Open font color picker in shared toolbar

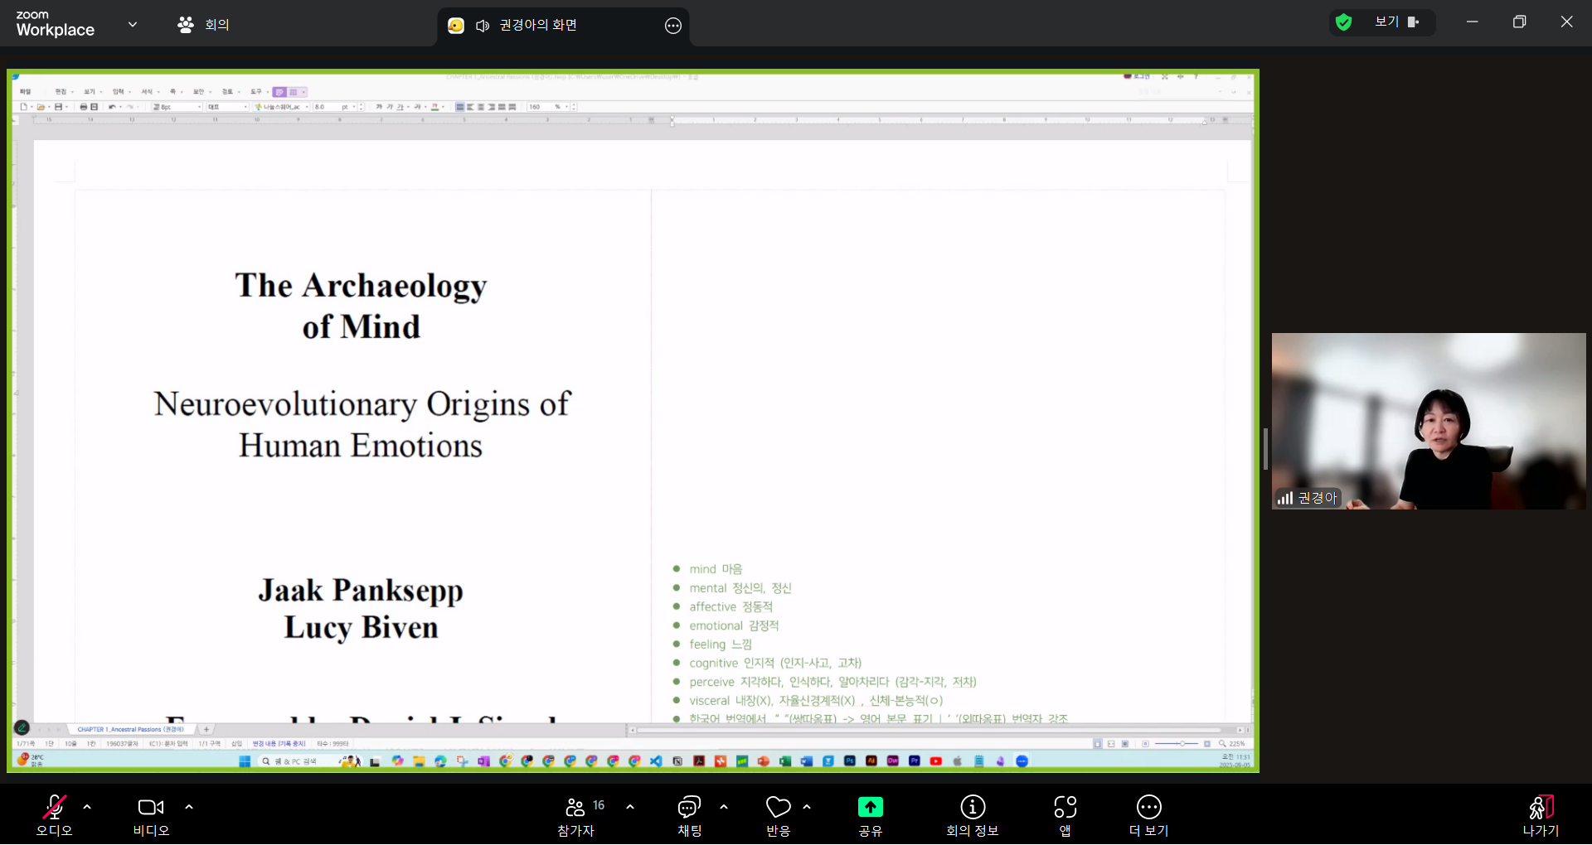click(434, 107)
